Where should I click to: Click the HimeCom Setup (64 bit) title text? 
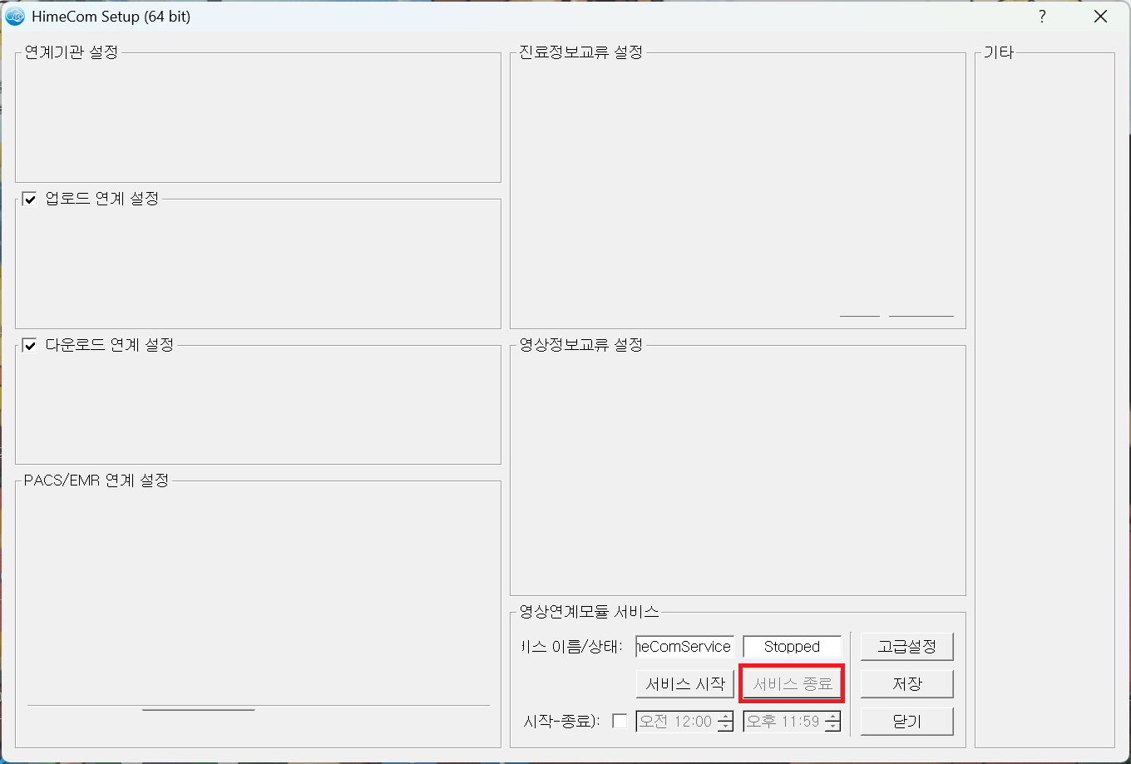click(x=111, y=17)
